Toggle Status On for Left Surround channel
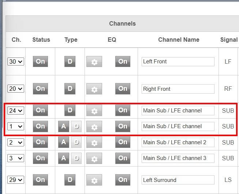This screenshot has width=239, height=194. (x=40, y=180)
